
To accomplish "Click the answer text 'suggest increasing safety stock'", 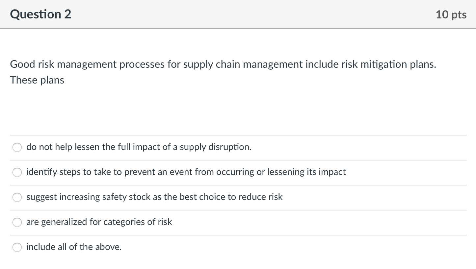I will [154, 197].
